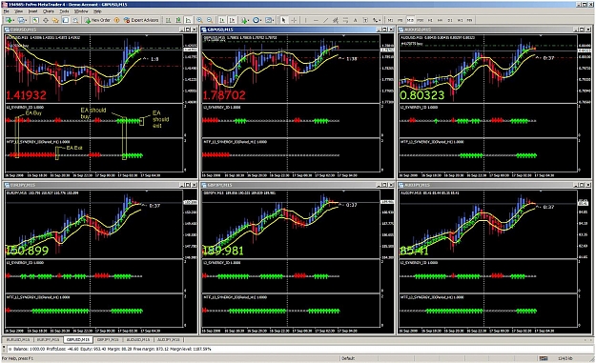Expand the Periods dropdown arrow
Screen dimensions: 596x363
click(260, 20)
